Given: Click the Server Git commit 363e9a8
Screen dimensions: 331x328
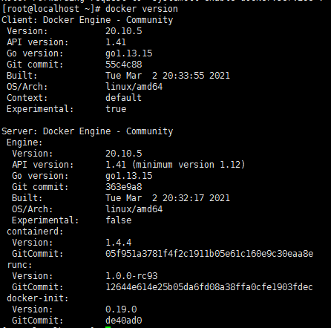Looking at the screenshot, I should click(124, 187).
